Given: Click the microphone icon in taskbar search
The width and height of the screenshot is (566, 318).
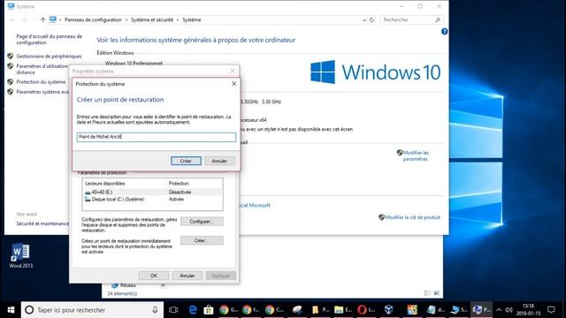Looking at the screenshot, I should pyautogui.click(x=155, y=310).
